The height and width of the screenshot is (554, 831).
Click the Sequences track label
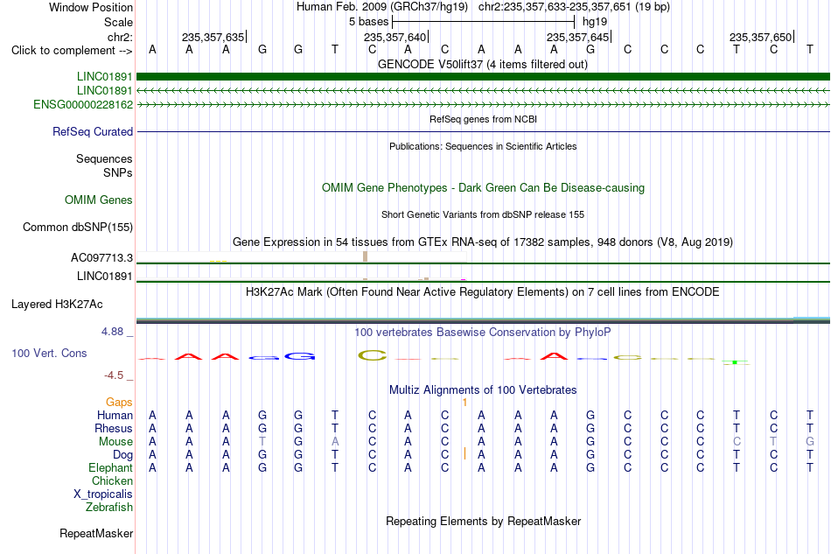point(104,159)
